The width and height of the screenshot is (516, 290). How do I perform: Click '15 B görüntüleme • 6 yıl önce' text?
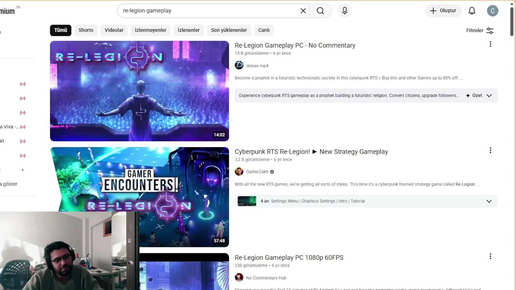pos(263,53)
